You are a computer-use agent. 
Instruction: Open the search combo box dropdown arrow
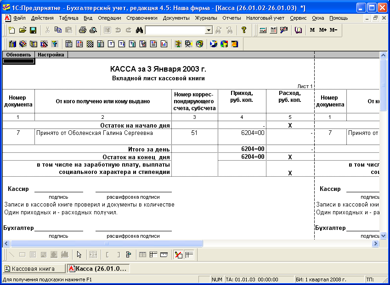click(x=209, y=30)
